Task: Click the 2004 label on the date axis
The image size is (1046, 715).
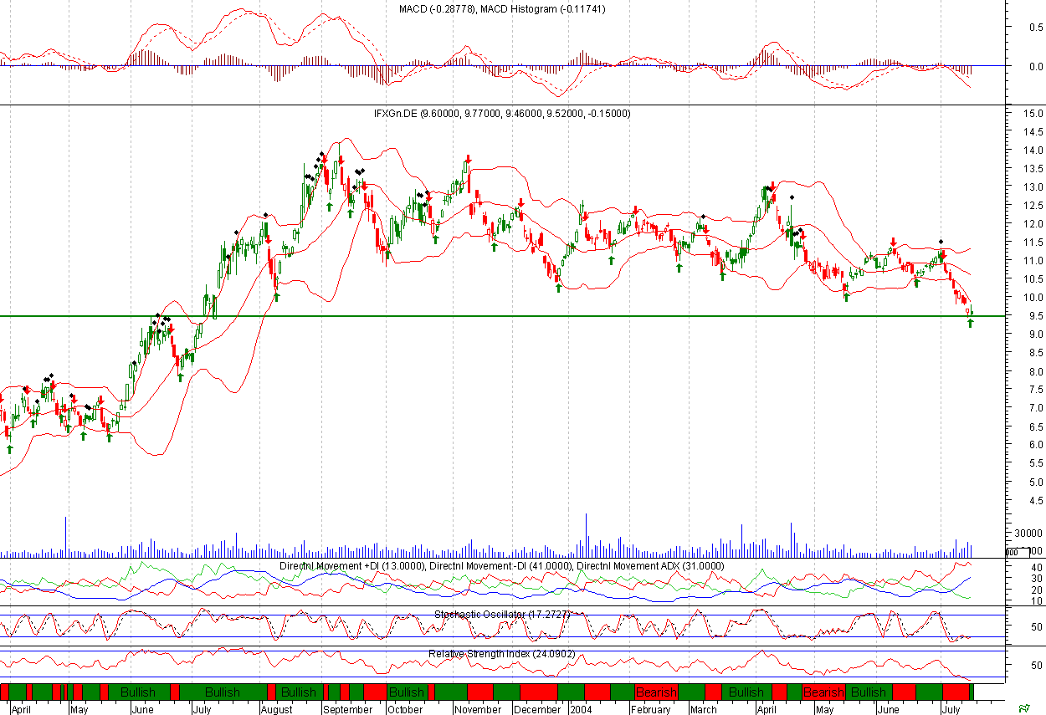Action: point(582,709)
